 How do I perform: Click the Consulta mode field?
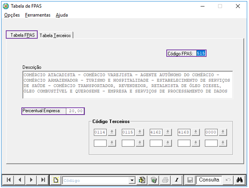click(x=209, y=180)
